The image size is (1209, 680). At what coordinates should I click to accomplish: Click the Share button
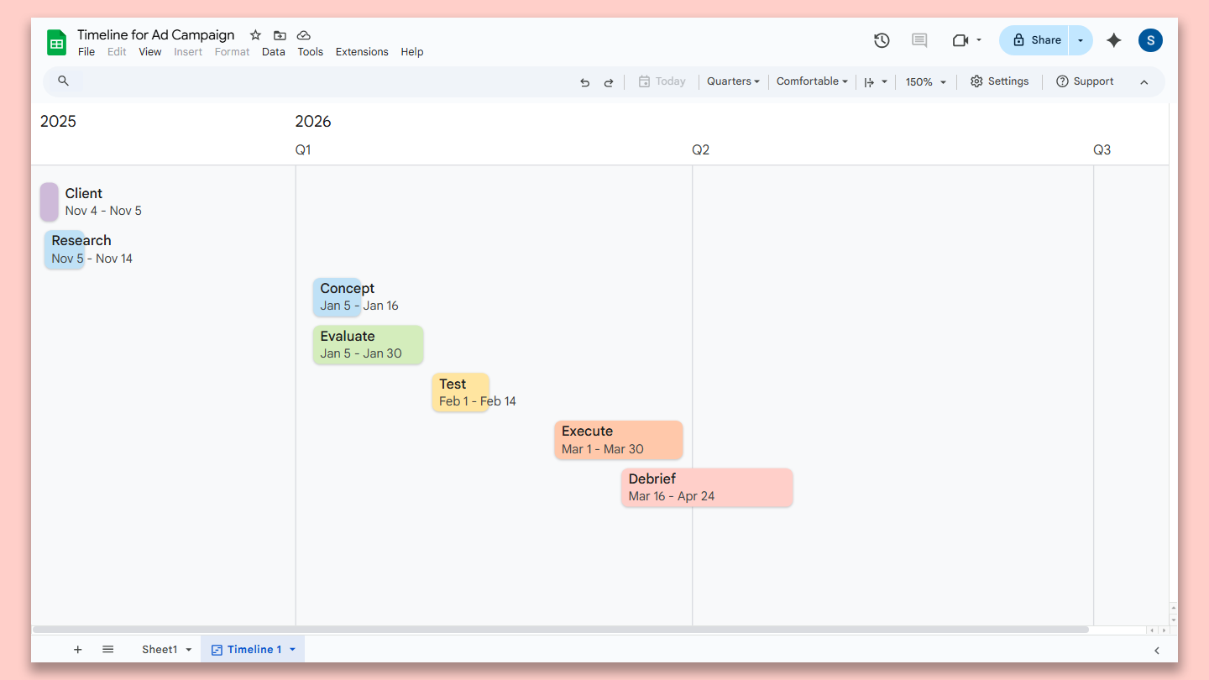click(1034, 40)
